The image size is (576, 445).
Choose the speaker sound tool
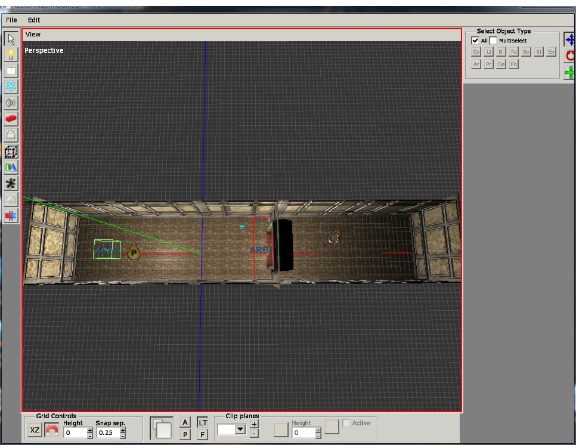[11, 103]
